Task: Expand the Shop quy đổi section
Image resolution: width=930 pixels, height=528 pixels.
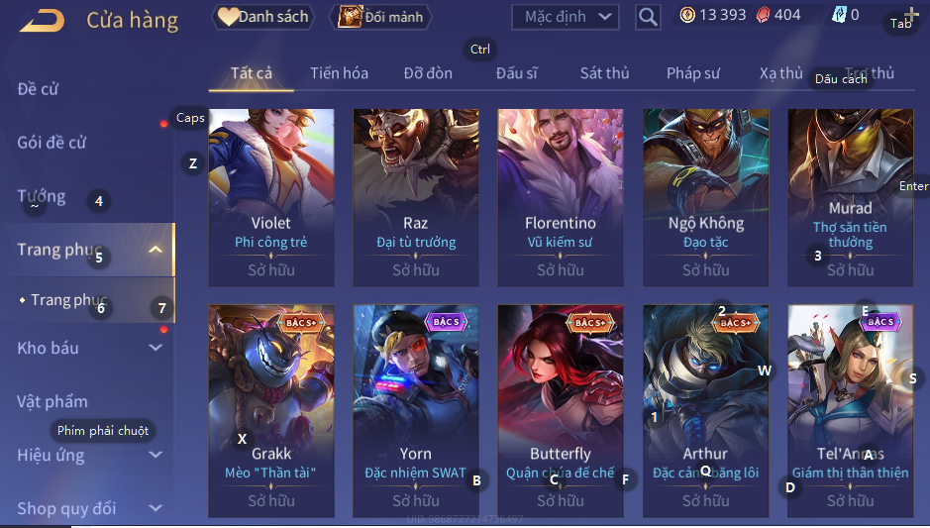Action: (x=155, y=508)
